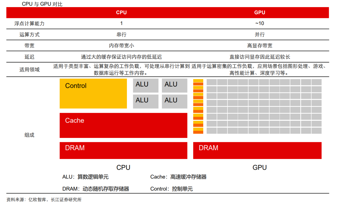Select the CPU floating-point value '1'
Screen dimensions: 337x202
(x=121, y=23)
